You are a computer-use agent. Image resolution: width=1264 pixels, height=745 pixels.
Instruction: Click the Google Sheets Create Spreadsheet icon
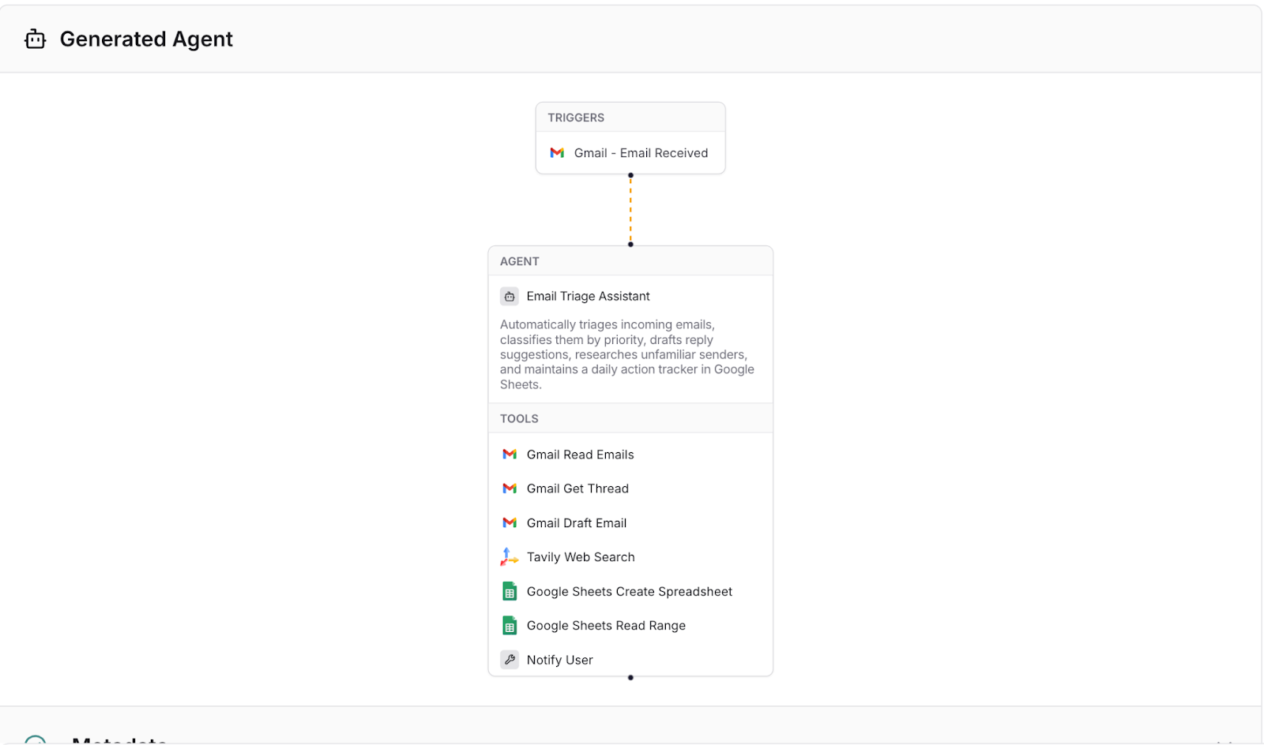[510, 592]
